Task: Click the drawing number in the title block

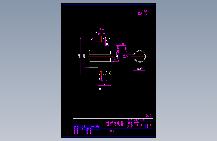Action: click(x=139, y=120)
